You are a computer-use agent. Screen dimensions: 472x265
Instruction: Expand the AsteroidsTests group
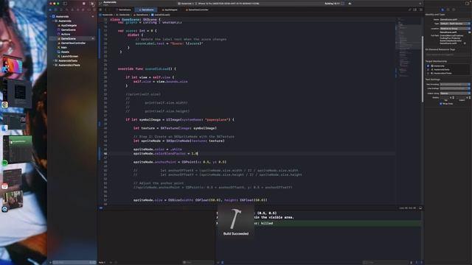53,60
